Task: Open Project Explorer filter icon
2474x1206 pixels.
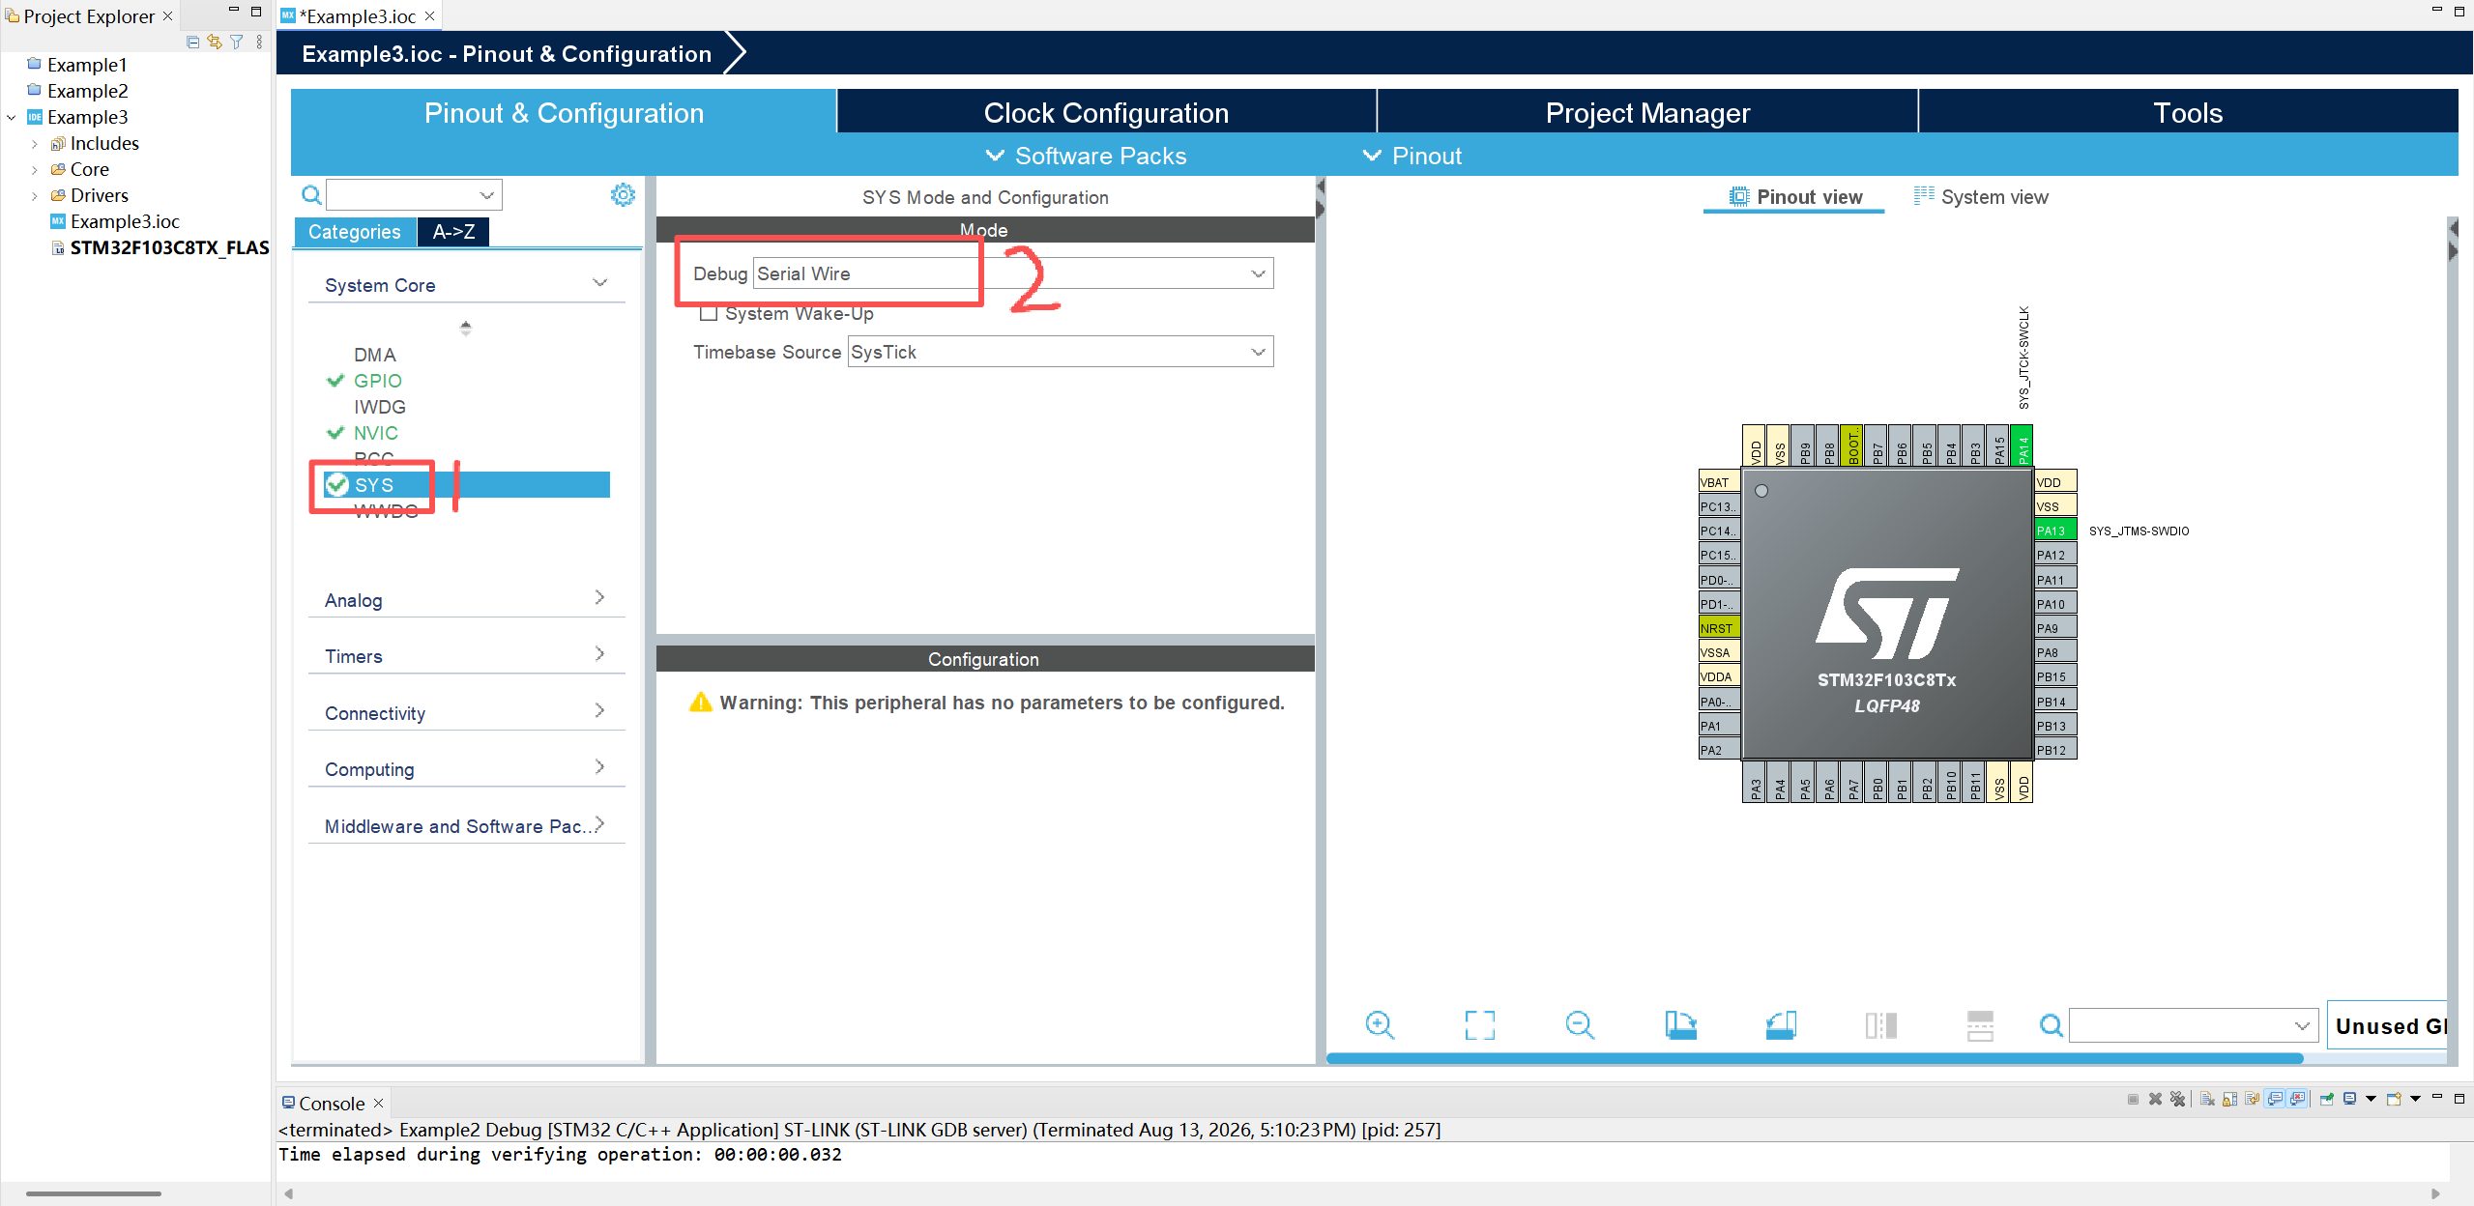Action: pos(237,42)
